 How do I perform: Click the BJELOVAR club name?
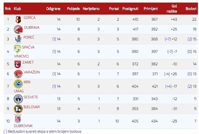tap(32, 107)
